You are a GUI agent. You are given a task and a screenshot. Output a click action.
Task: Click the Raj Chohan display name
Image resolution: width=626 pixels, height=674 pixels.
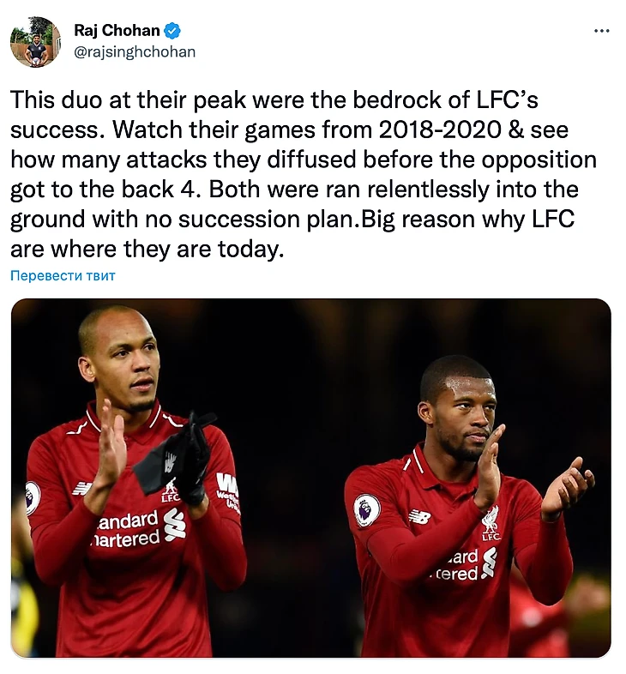117,31
